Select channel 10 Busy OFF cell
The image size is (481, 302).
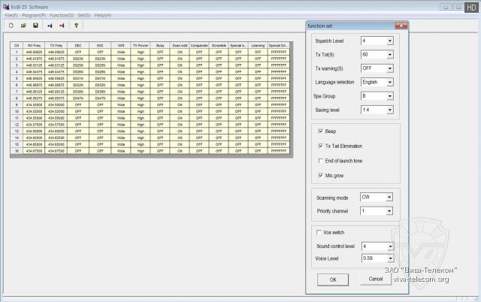(x=160, y=111)
